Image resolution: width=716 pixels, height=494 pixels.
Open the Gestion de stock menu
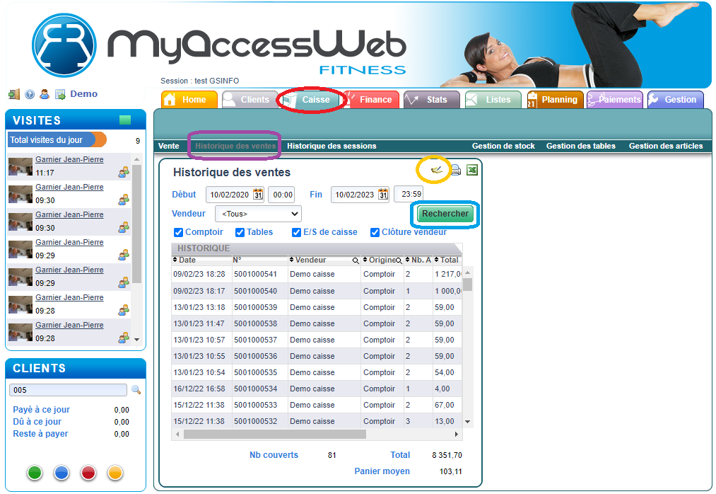coord(503,146)
